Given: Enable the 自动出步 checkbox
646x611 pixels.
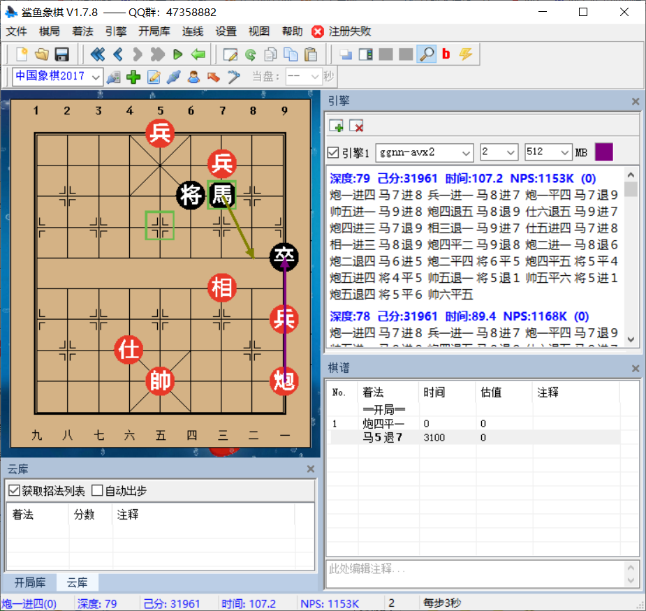Looking at the screenshot, I should click(97, 491).
